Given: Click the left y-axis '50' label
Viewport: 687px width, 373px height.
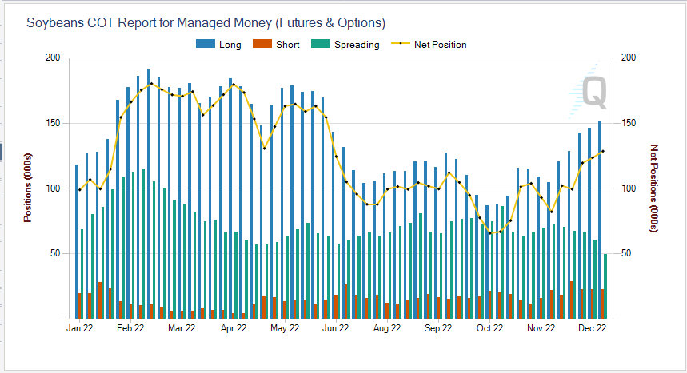Looking at the screenshot, I should click(x=54, y=253).
